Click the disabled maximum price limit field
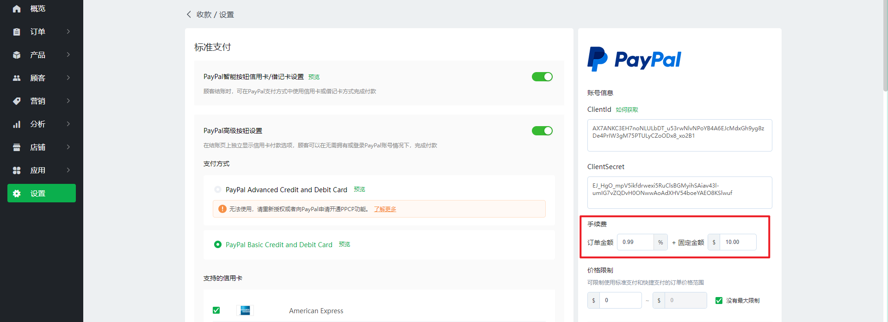 pyautogui.click(x=686, y=300)
